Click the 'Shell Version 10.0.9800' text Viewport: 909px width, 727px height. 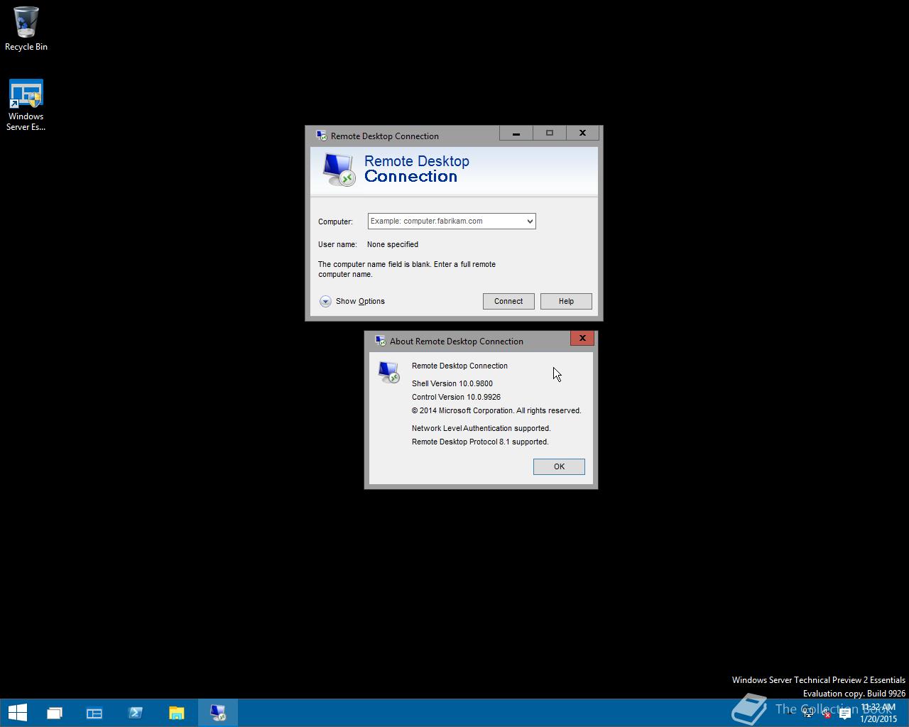(452, 383)
